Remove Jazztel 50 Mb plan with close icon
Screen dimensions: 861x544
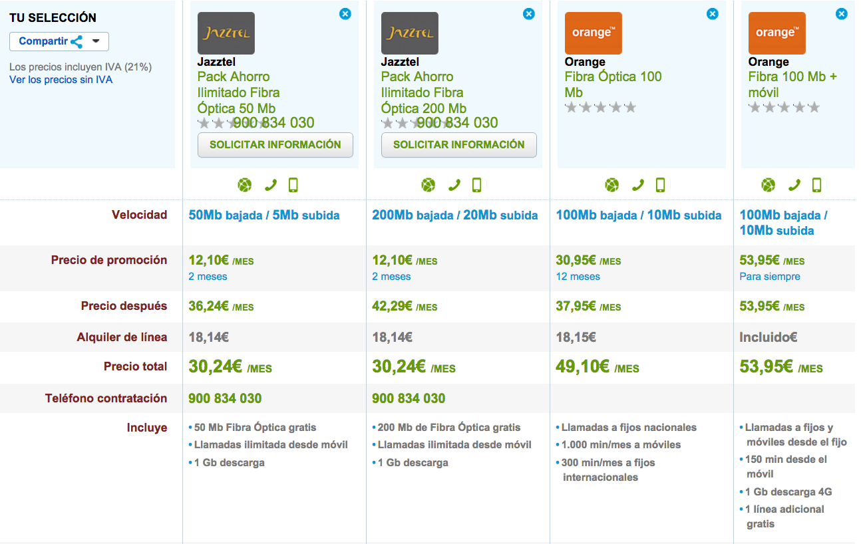tap(345, 13)
